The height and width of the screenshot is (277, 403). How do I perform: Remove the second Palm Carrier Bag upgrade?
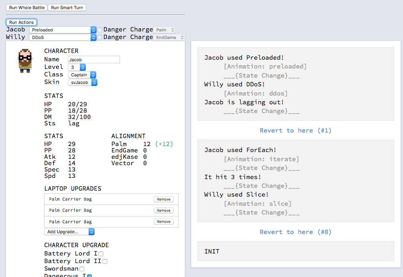164,210
